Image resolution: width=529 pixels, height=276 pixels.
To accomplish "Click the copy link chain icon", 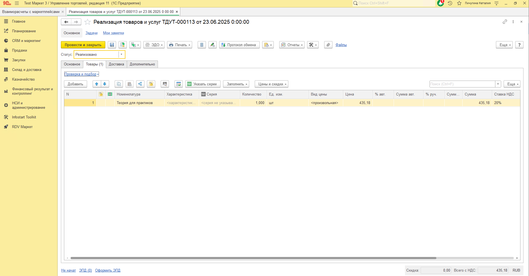I will 505,22.
